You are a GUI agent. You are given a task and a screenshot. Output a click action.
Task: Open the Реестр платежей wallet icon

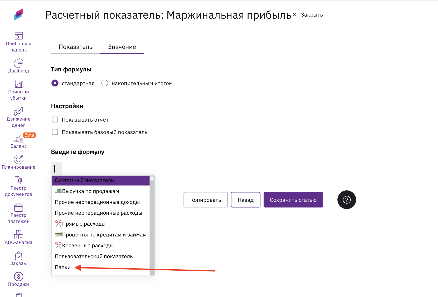click(18, 207)
